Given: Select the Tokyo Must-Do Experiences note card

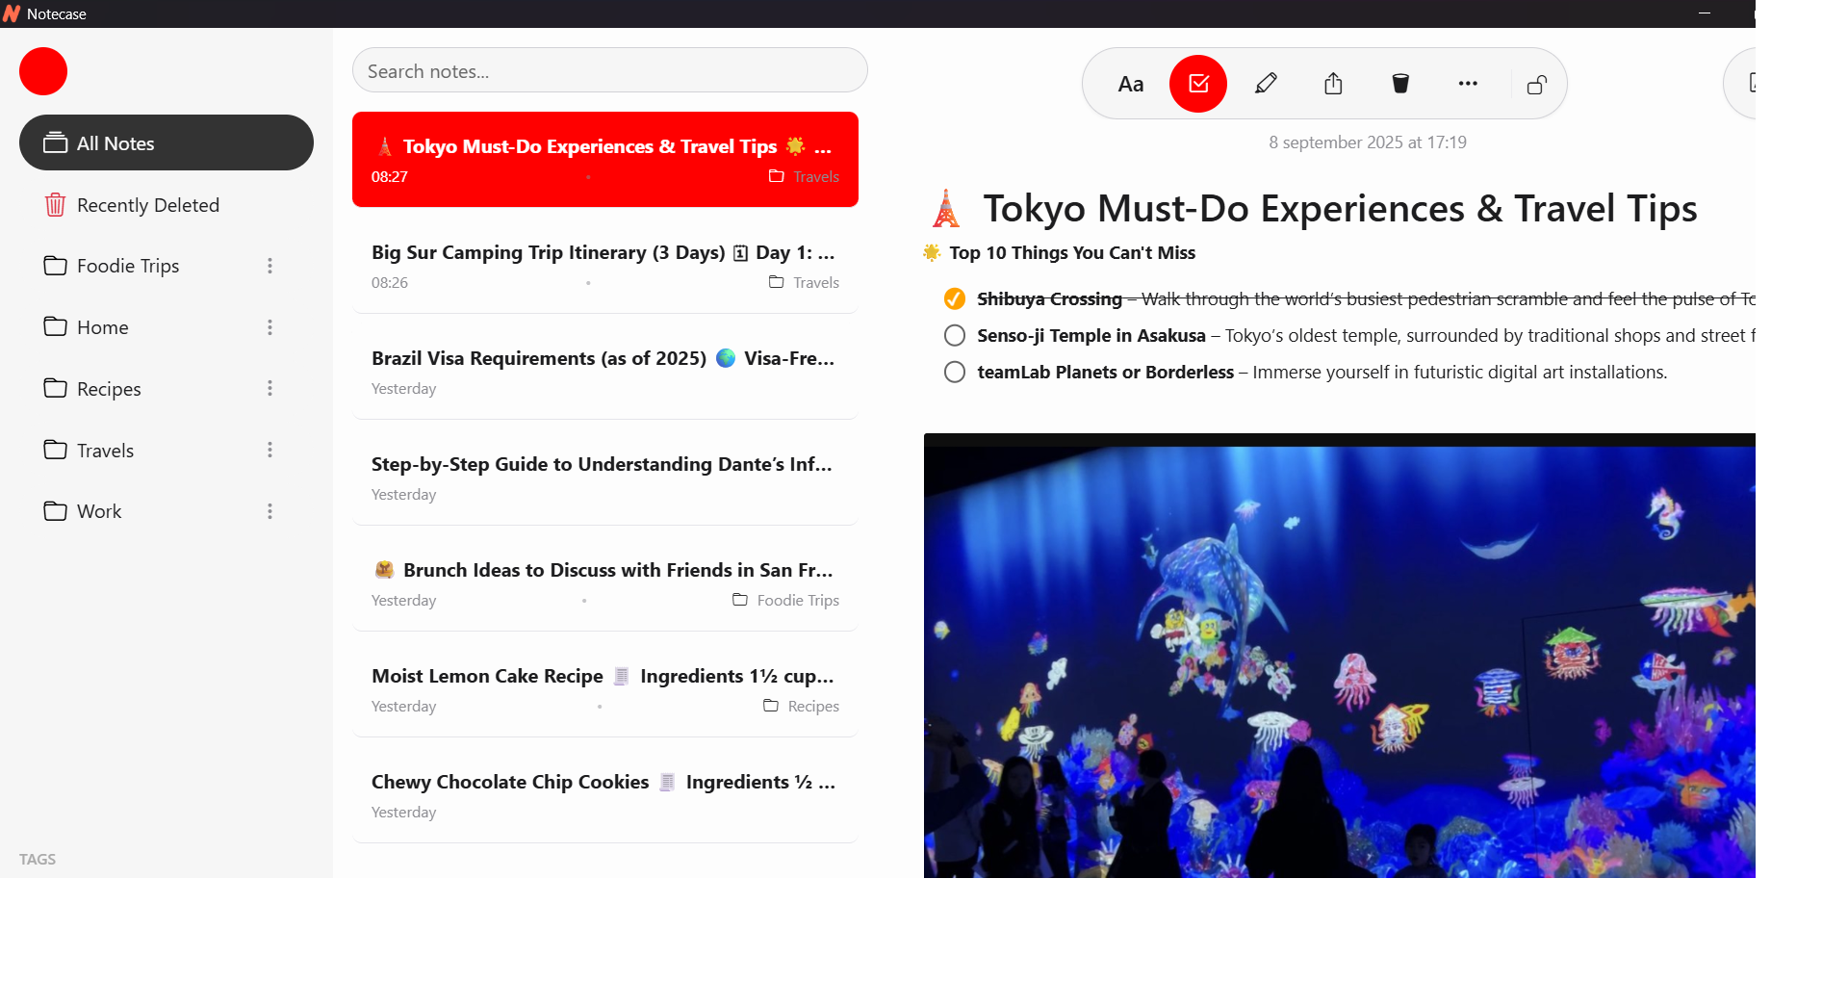Looking at the screenshot, I should tap(605, 159).
